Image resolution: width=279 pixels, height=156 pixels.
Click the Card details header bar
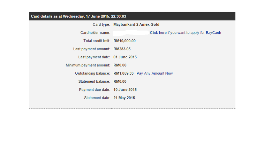[x=132, y=16]
